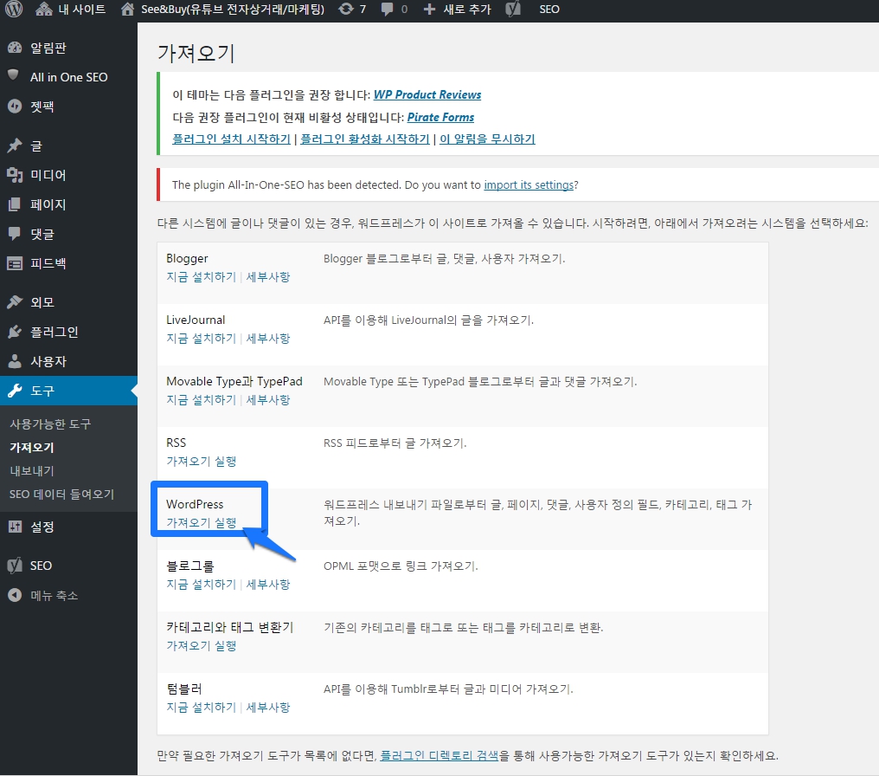Collapse the sidebar with 메뉴 축소
This screenshot has width=879, height=776.
click(53, 595)
